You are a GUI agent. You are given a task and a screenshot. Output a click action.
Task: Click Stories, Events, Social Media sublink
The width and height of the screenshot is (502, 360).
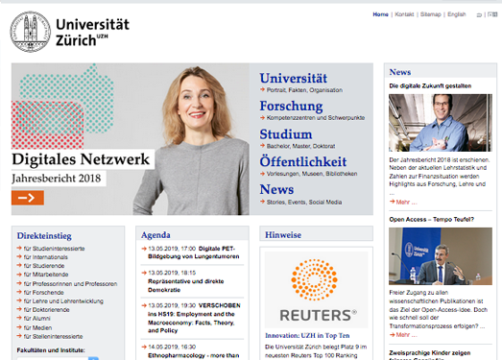point(304,203)
